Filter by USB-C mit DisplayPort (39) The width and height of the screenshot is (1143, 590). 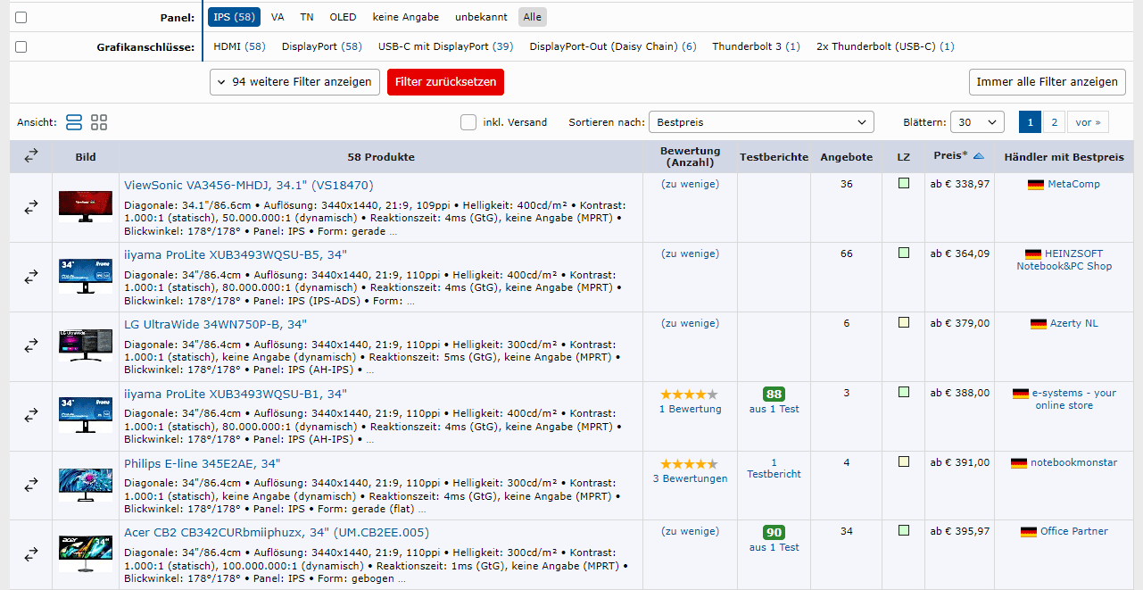pos(445,46)
